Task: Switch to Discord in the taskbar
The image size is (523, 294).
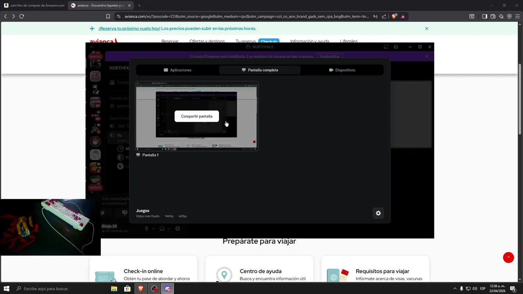Action: [x=168, y=289]
